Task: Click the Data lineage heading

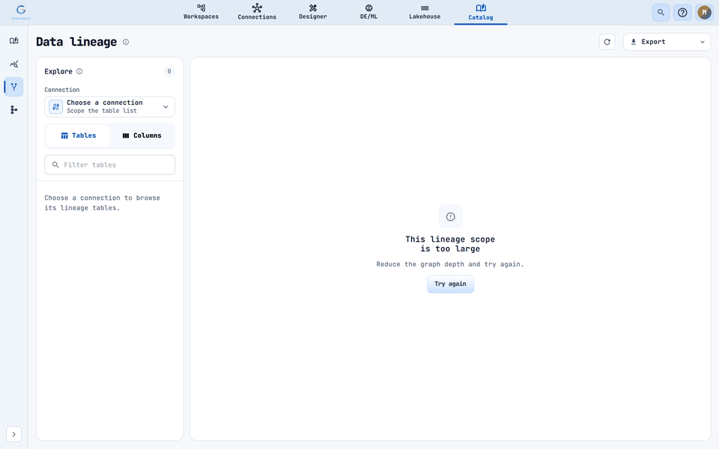Action: [x=76, y=42]
